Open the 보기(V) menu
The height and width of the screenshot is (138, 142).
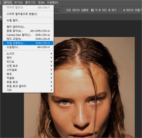click(18, 2)
